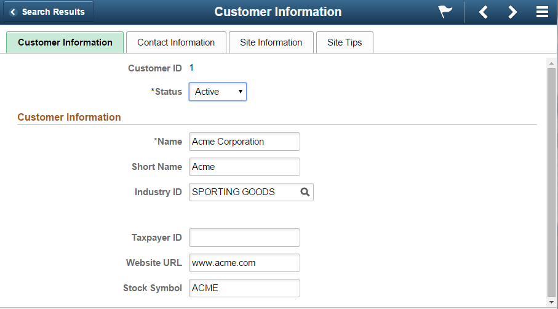Screen dimensions: 558x309
Task: Click the vertical scrollbar thumb
Action: point(551,179)
